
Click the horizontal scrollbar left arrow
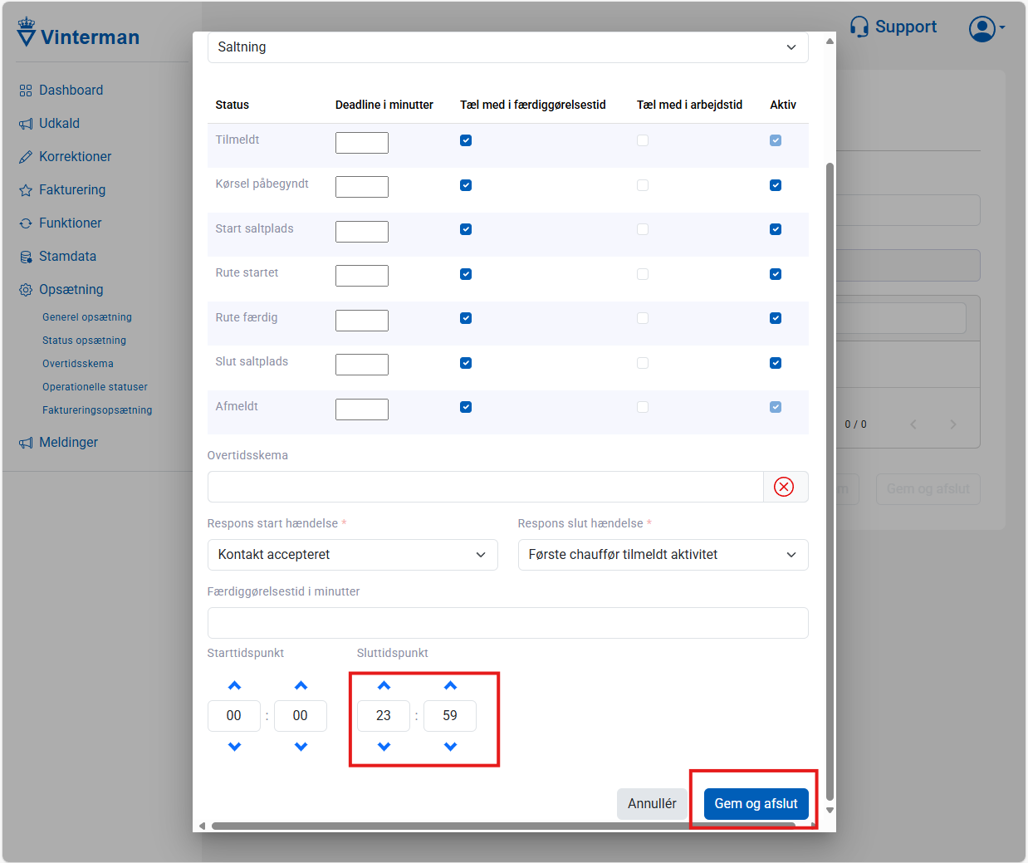click(202, 826)
